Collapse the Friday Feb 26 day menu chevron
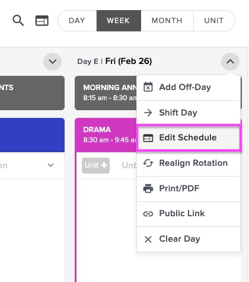The width and height of the screenshot is (249, 282). 230,62
